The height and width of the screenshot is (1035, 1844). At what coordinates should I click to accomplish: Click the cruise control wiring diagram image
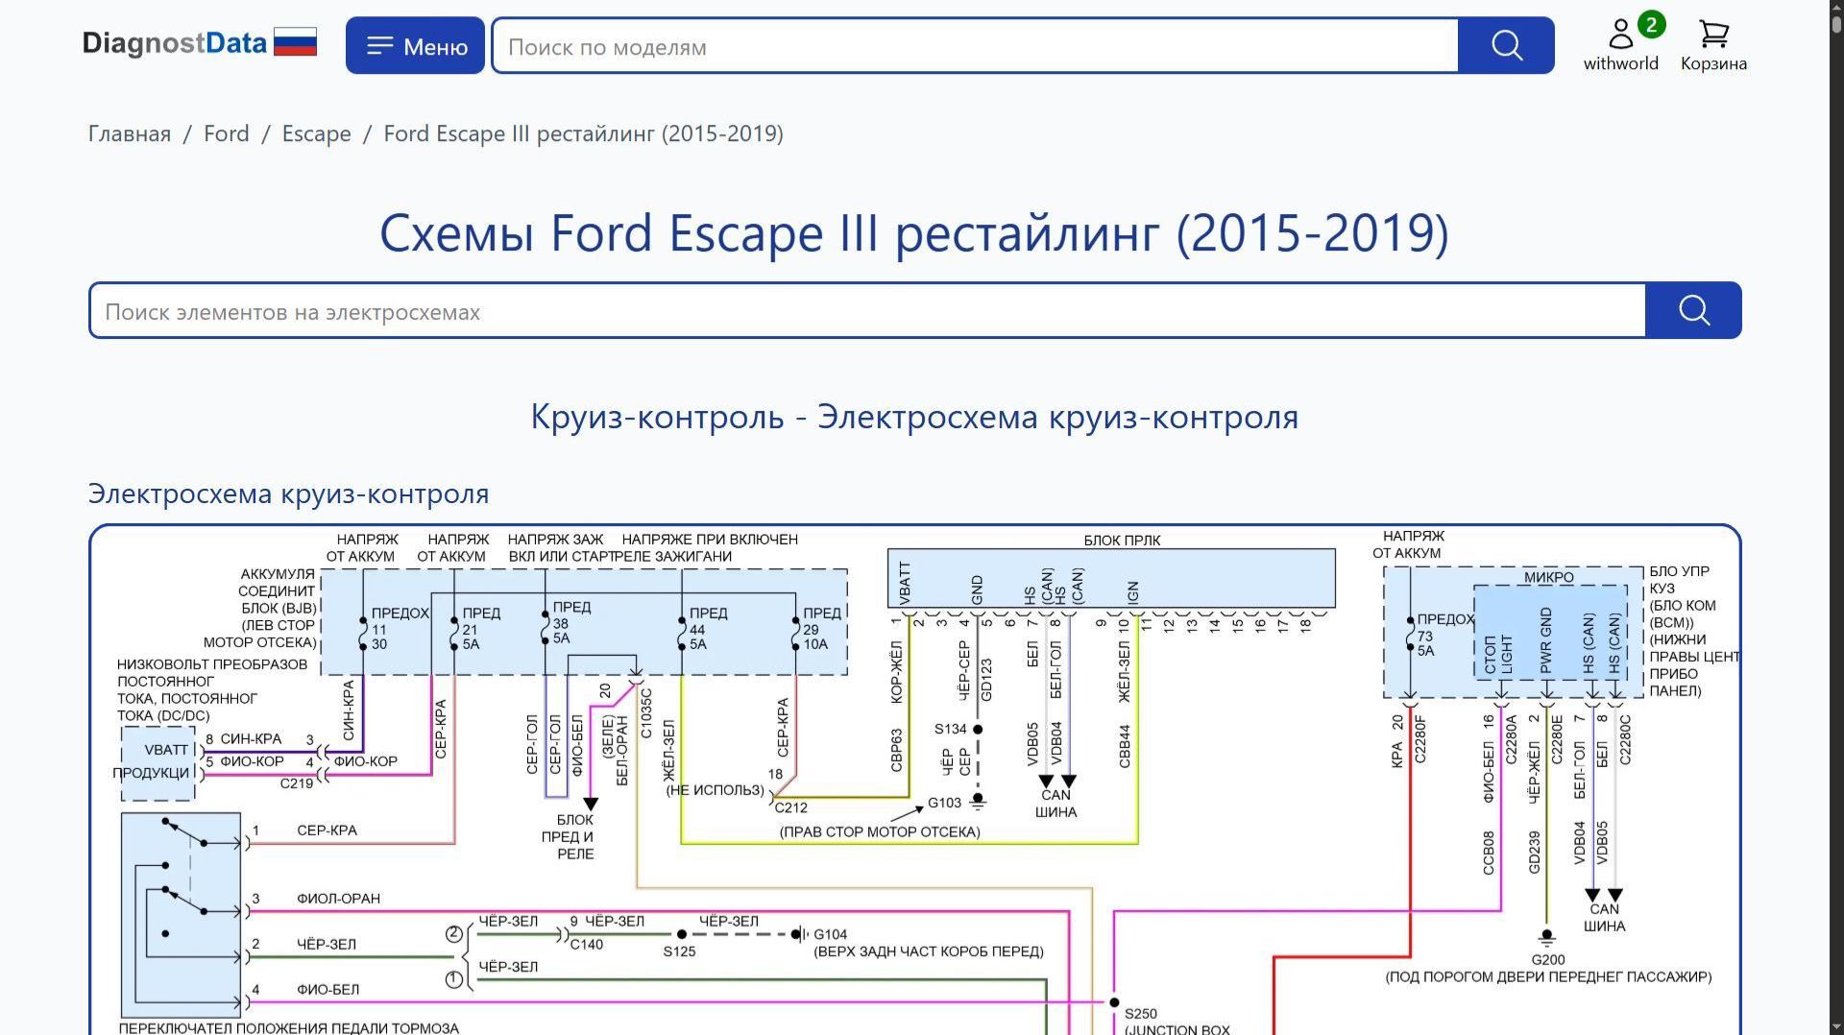[914, 780]
